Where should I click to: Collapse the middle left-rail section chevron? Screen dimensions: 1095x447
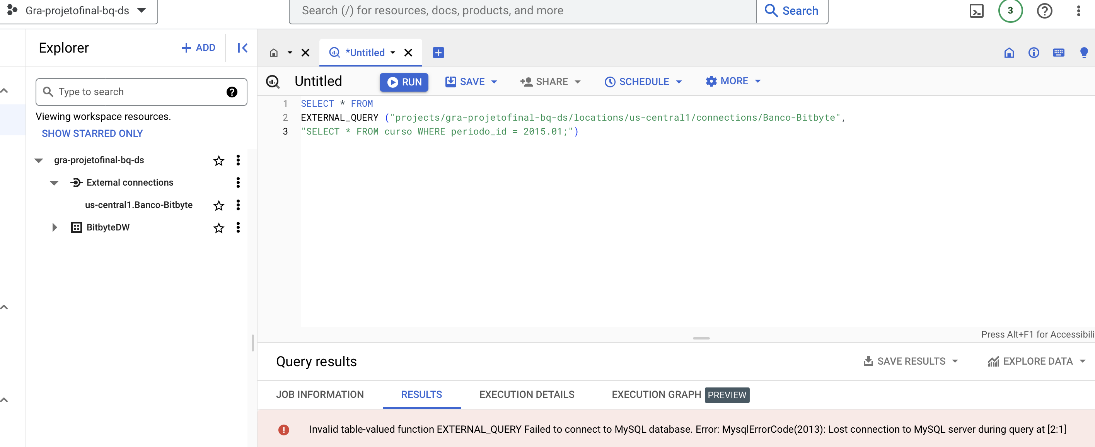click(4, 307)
